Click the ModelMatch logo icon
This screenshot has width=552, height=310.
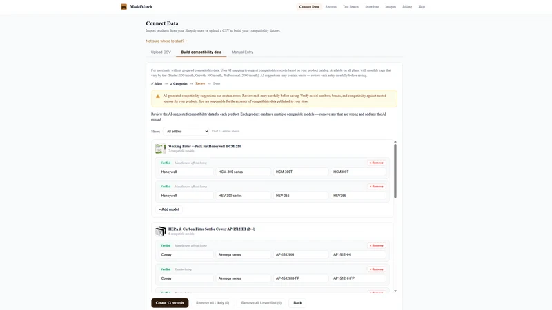tap(124, 7)
